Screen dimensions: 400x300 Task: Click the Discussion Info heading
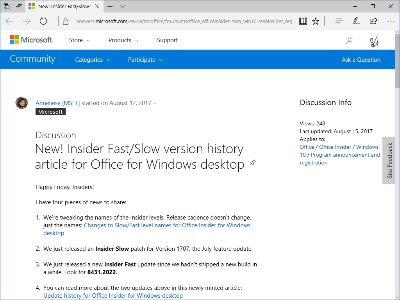(x=325, y=102)
